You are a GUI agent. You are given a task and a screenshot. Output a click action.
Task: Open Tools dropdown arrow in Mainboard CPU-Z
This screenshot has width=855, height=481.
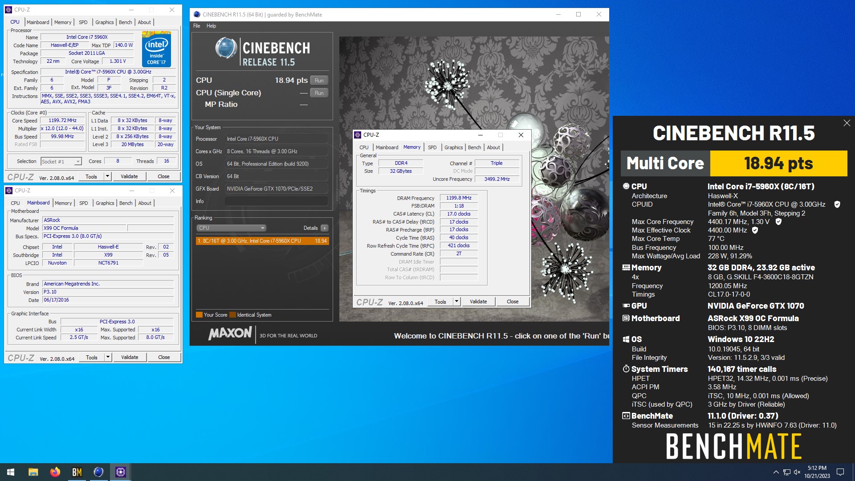click(108, 357)
